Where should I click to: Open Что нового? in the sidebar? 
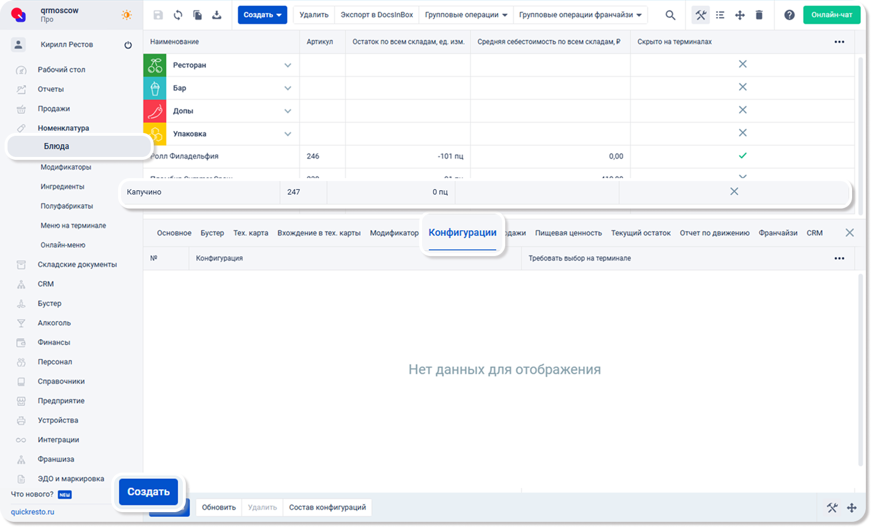point(32,494)
